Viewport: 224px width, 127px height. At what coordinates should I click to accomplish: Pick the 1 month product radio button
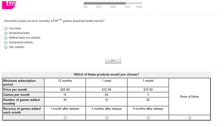[x=148, y=118]
